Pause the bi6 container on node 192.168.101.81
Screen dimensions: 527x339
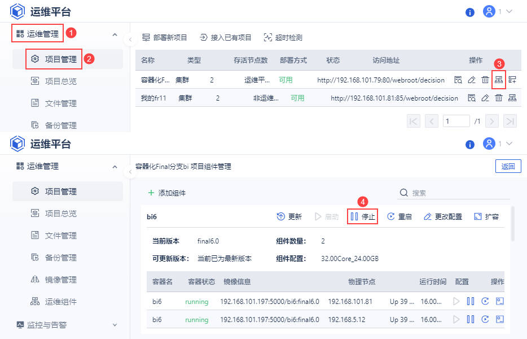click(470, 302)
